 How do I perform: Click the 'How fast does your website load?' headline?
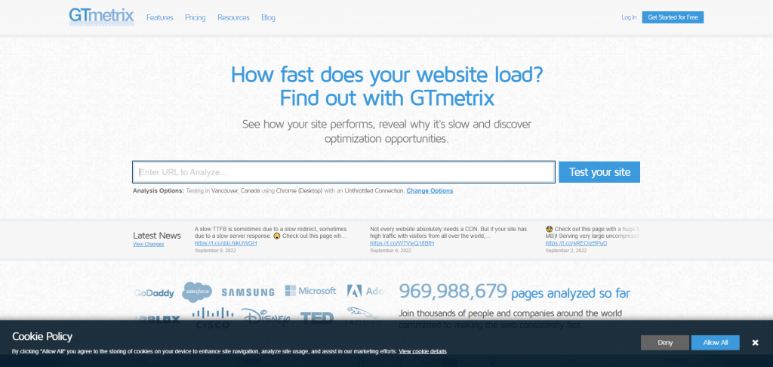tap(387, 75)
